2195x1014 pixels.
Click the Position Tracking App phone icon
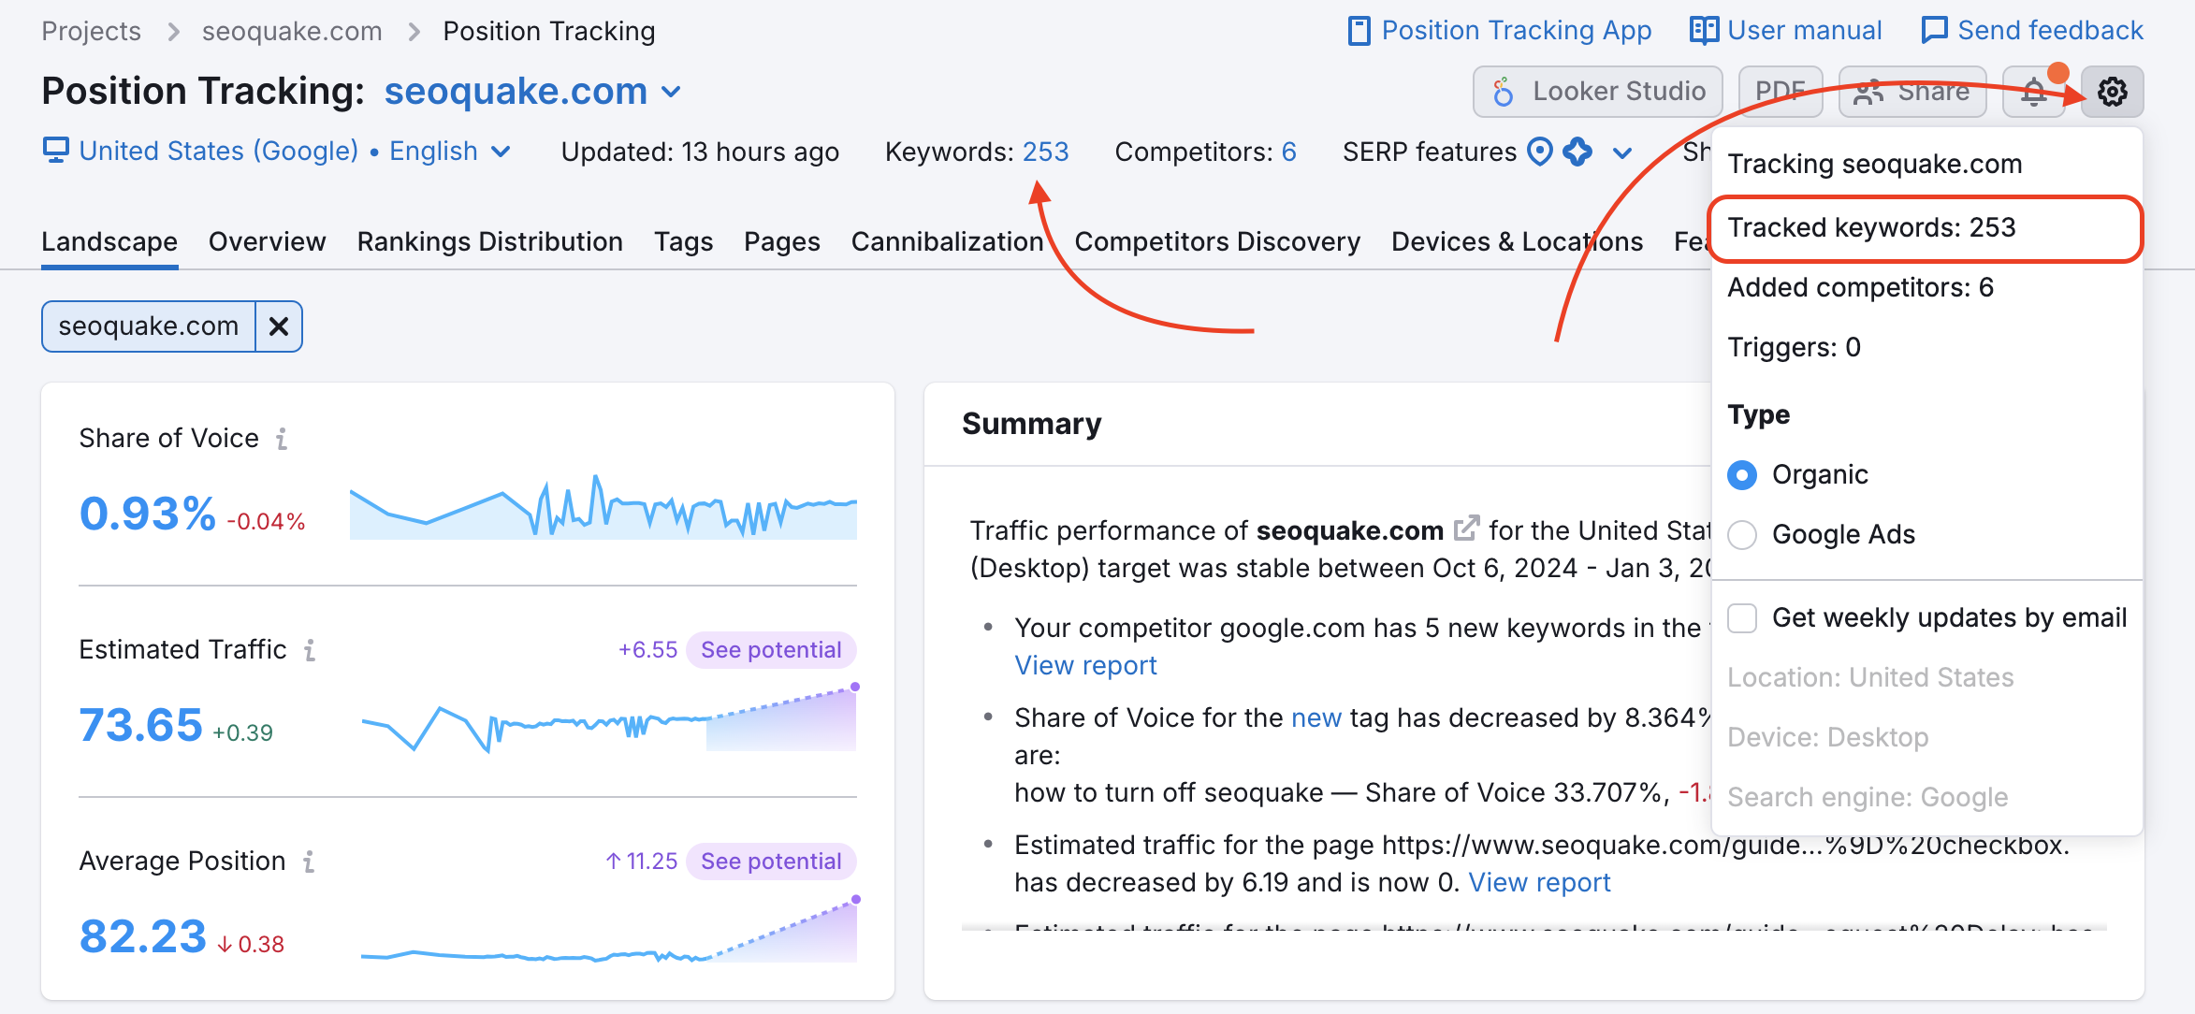pyautogui.click(x=1359, y=31)
